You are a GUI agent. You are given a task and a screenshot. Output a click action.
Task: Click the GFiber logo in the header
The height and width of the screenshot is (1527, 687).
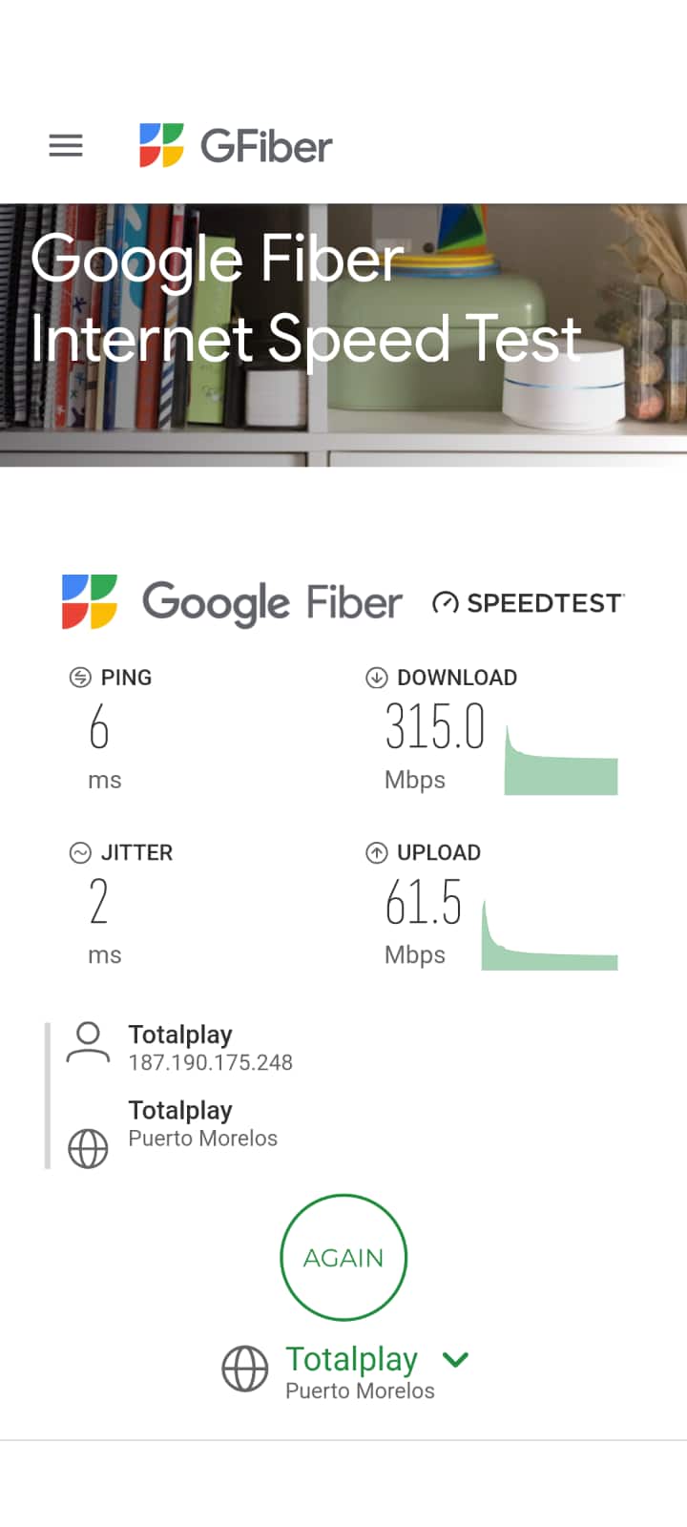[236, 146]
